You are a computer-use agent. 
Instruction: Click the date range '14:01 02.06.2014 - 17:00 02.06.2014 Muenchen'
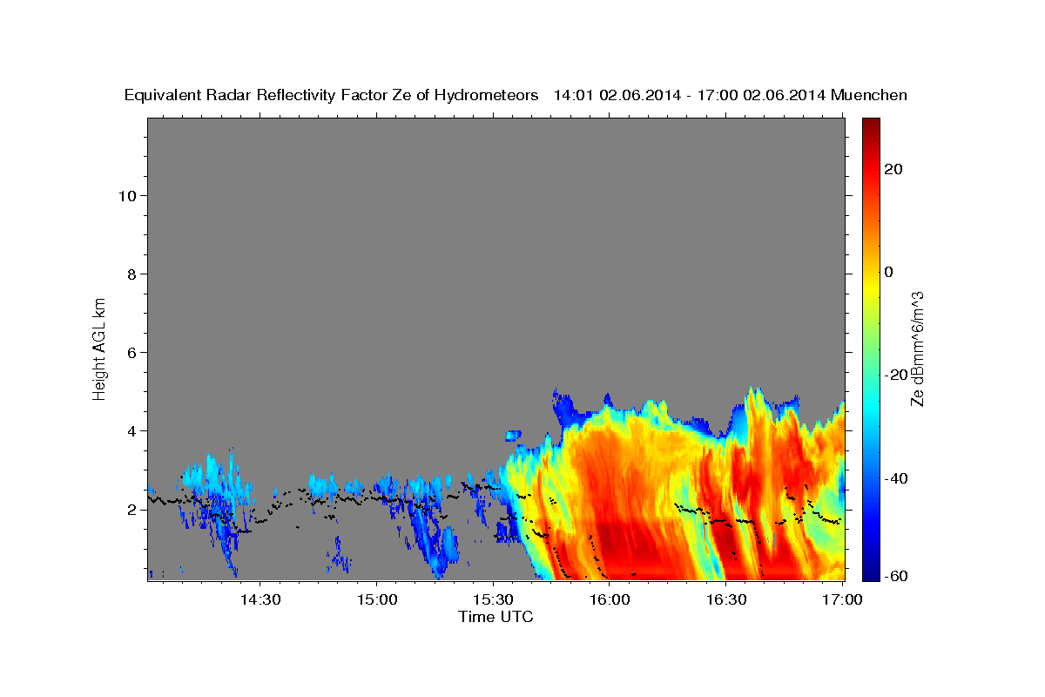(x=731, y=95)
